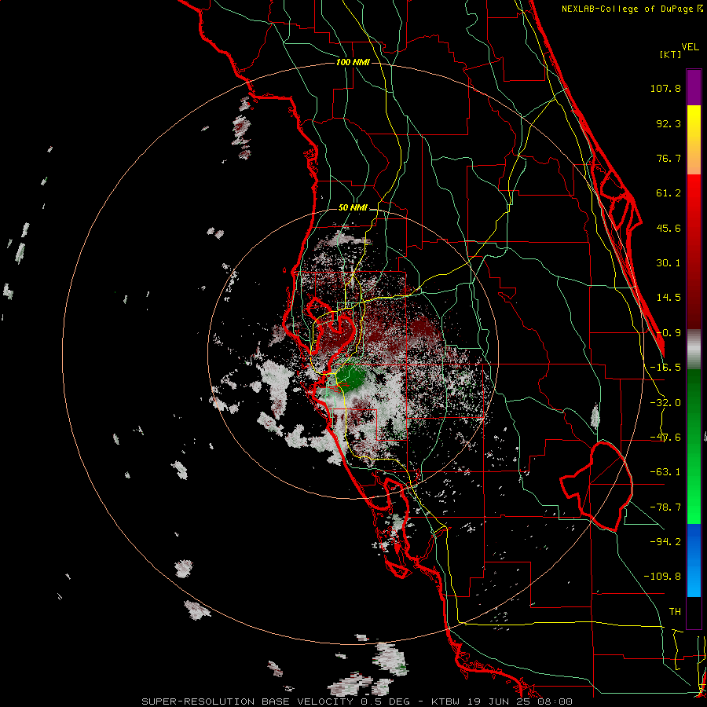Click the -78.7 legend value
Image resolution: width=707 pixels, height=707 pixels.
tap(665, 507)
